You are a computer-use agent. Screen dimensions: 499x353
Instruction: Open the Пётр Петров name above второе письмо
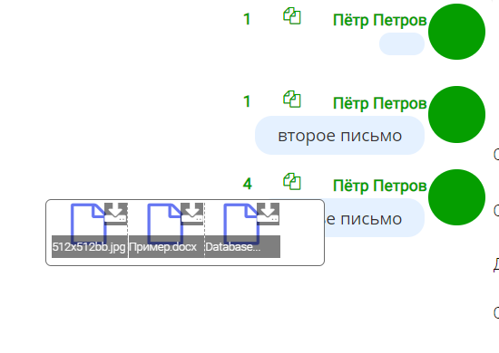(379, 103)
